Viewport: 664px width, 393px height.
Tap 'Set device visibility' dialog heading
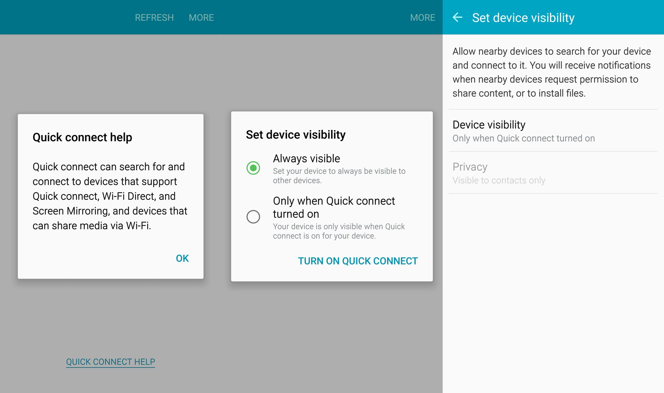click(x=296, y=135)
